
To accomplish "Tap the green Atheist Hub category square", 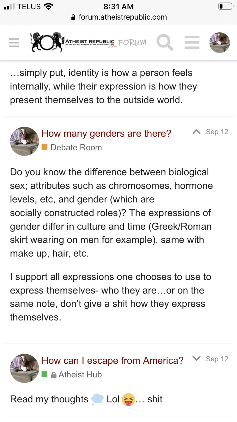I will click(x=45, y=374).
